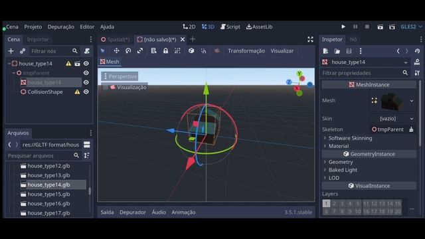Toggle visibility of house_type14 root node
Screen dimensions: 425x239
(86, 64)
